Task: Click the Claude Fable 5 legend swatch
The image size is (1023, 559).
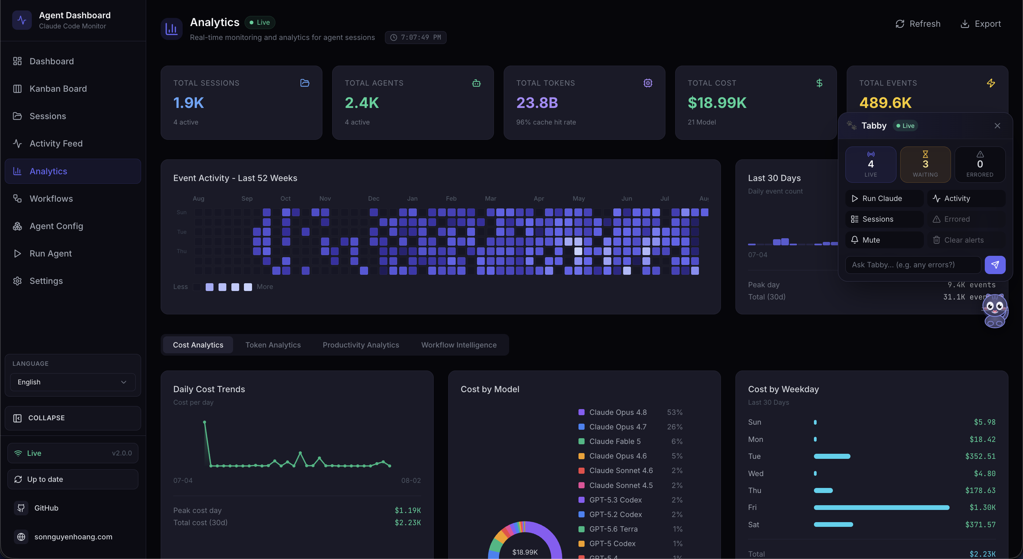Action: point(582,441)
